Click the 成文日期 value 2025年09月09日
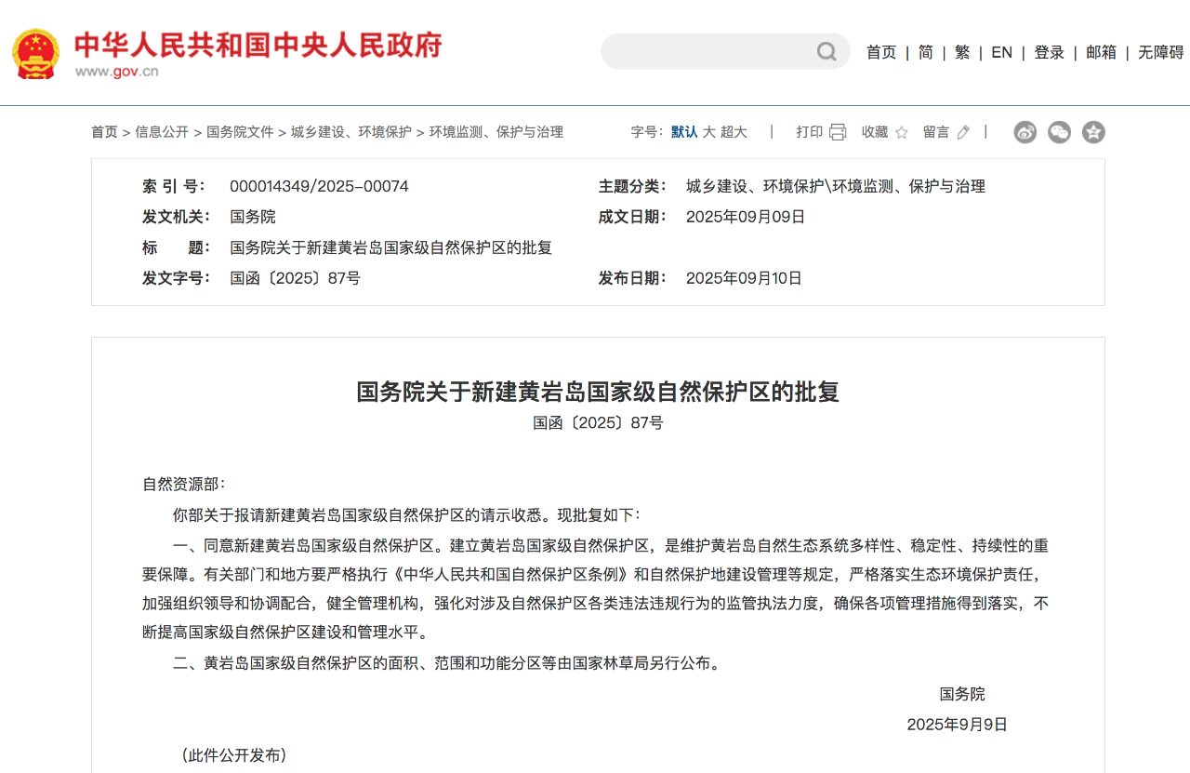 [746, 217]
